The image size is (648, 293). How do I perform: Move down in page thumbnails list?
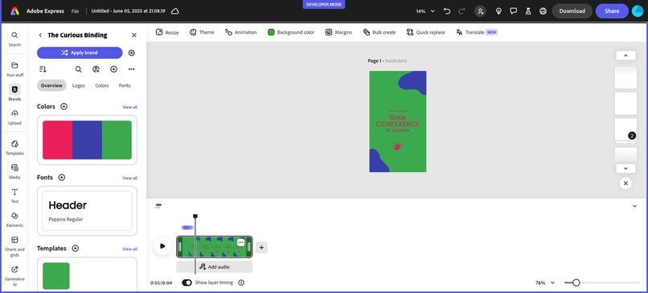pos(625,168)
